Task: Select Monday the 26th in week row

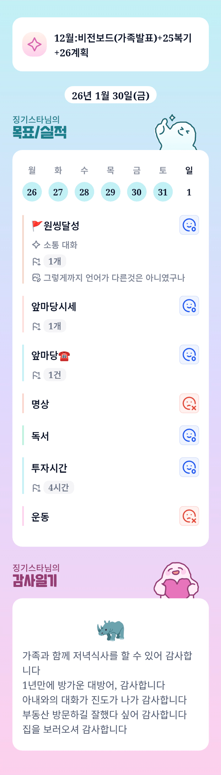Action: point(32,192)
